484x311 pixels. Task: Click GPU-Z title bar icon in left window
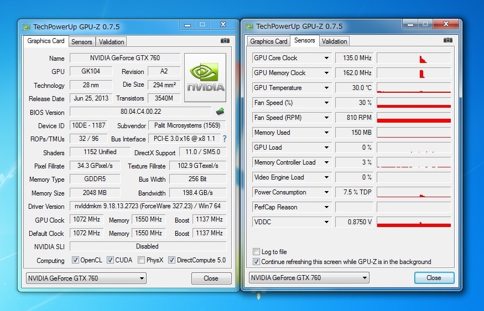coord(26,27)
